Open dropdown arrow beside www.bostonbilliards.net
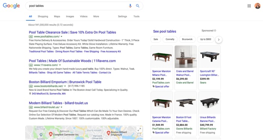The width and height of the screenshot is (263, 140). coord(65,86)
